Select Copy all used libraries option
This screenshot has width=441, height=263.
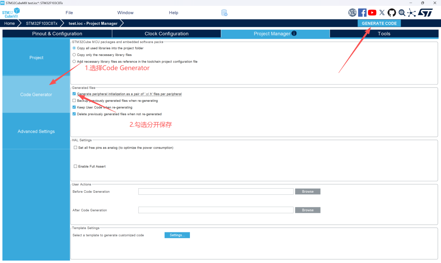pyautogui.click(x=74, y=48)
